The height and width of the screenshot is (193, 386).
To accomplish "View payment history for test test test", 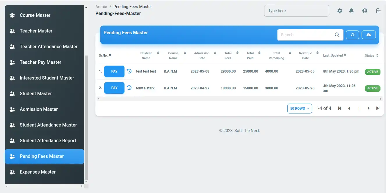I will click(129, 71).
